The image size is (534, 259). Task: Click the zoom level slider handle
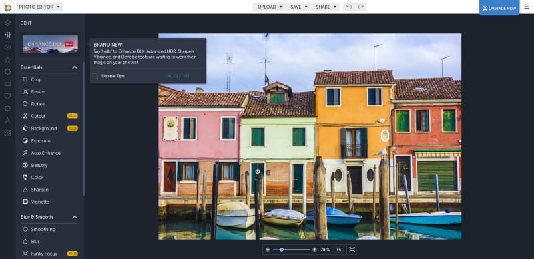coord(282,250)
